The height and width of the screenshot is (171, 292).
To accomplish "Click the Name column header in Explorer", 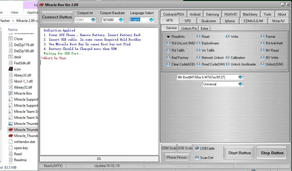I will coord(13,30).
